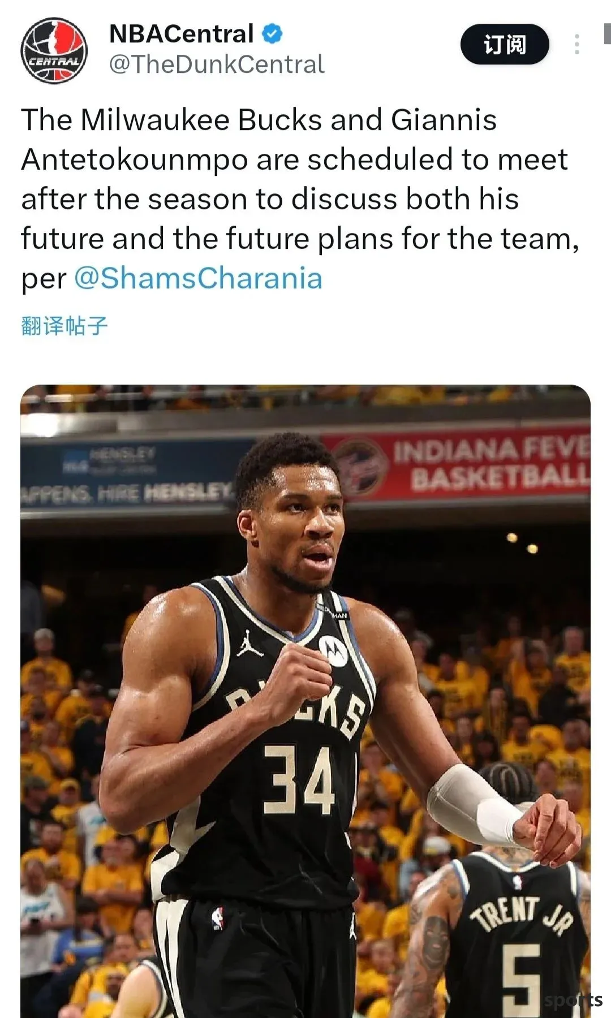
Task: Open the NBACentral profile avatar
Action: 54,50
